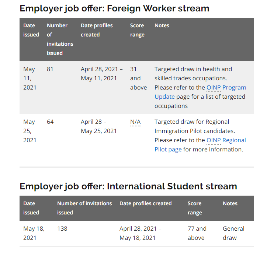Viewport: 274px width, 266px height.
Task: Select the May 18, 2021 date cell
Action: tap(34, 233)
